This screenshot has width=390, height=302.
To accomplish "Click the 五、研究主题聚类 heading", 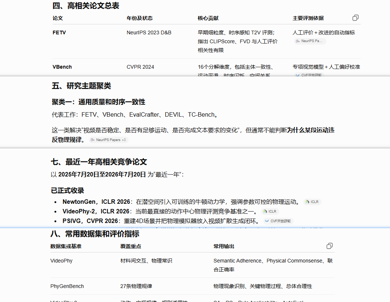I will [81, 86].
